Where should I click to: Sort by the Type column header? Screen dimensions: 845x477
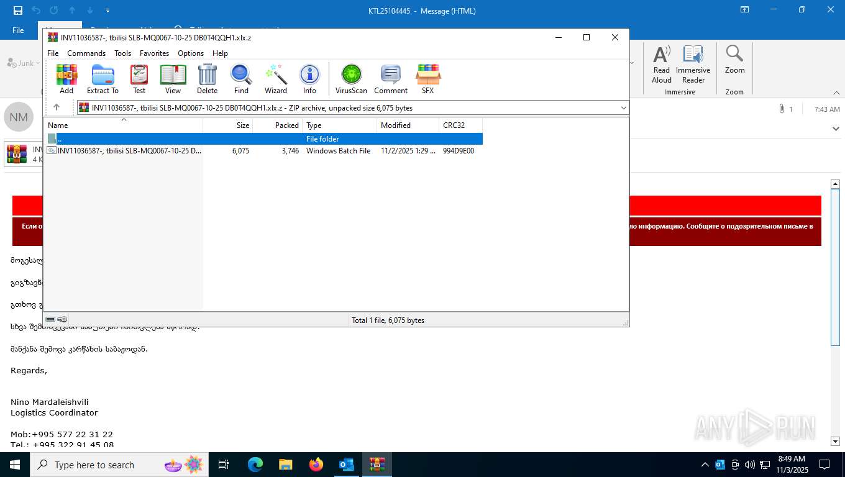point(340,125)
